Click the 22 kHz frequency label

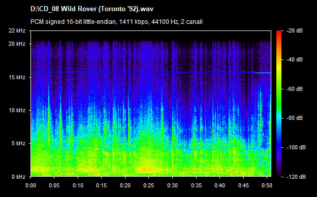[x=17, y=30]
